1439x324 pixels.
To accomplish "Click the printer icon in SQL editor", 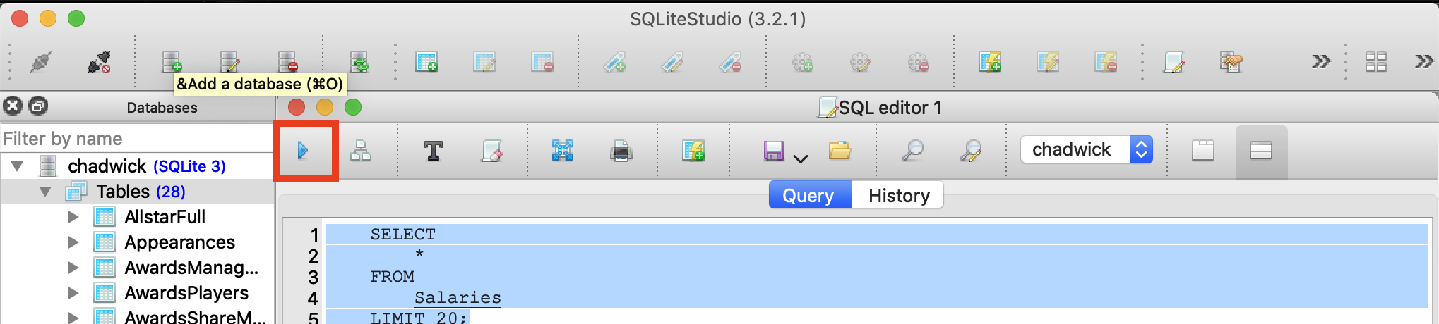I will (x=621, y=150).
